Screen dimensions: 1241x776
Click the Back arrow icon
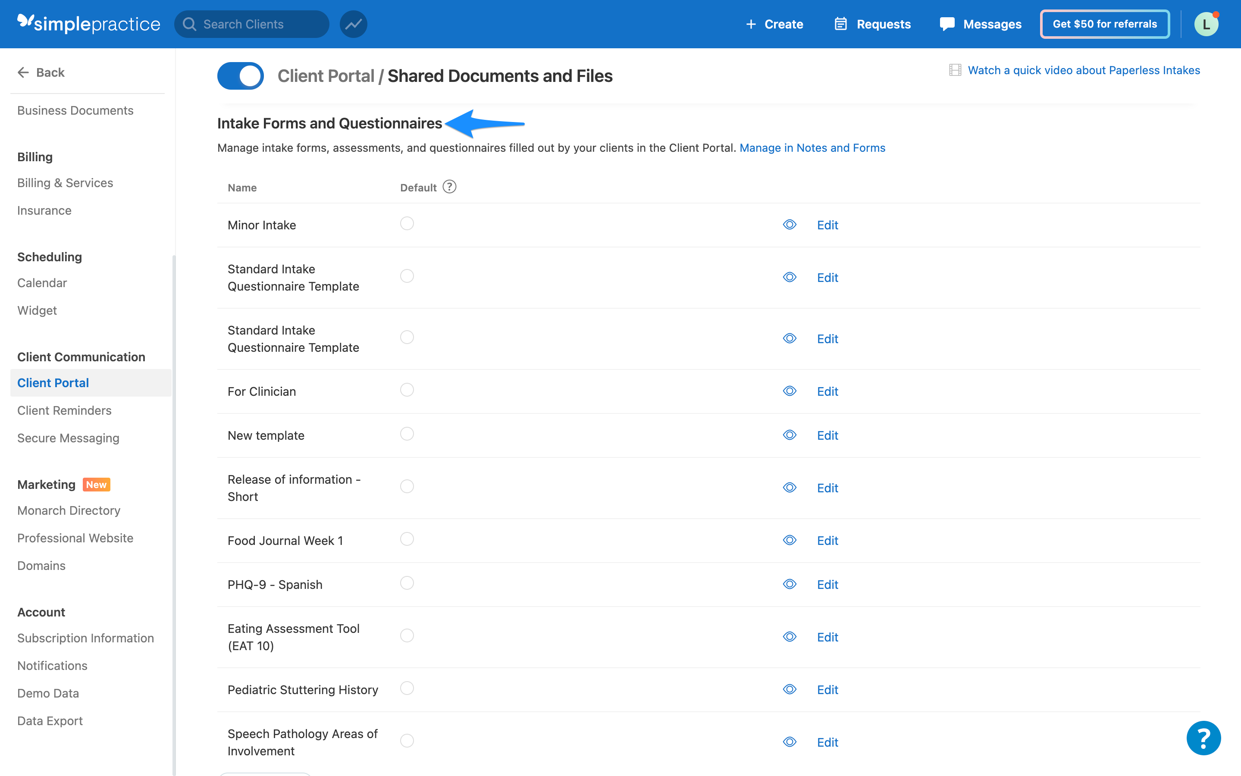[23, 72]
